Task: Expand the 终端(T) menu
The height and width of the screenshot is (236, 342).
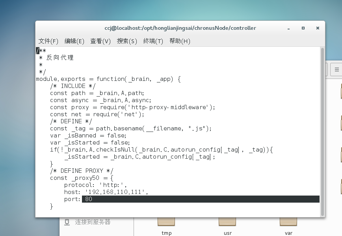Action: (153, 41)
